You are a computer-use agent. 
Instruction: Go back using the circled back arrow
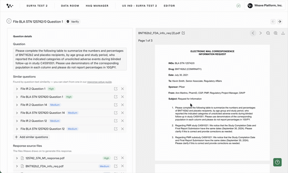[9, 21]
